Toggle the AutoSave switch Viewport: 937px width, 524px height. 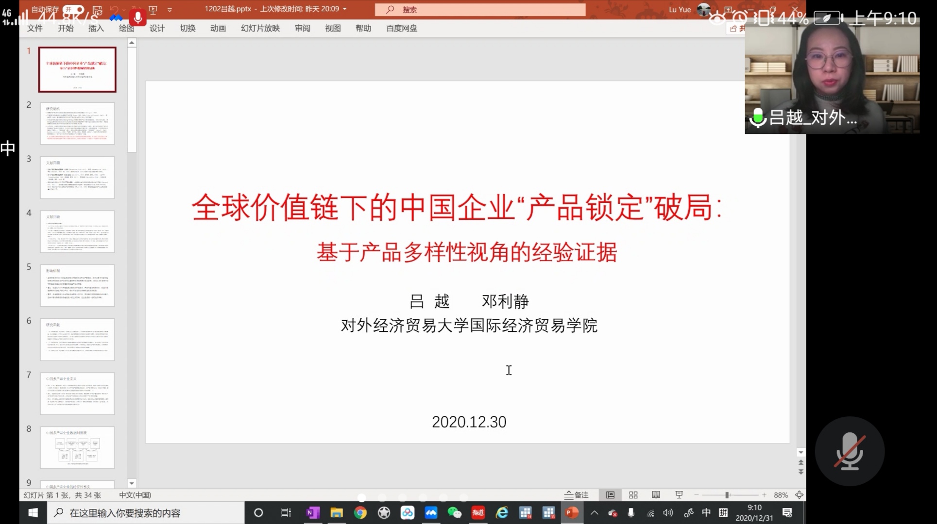coord(73,9)
